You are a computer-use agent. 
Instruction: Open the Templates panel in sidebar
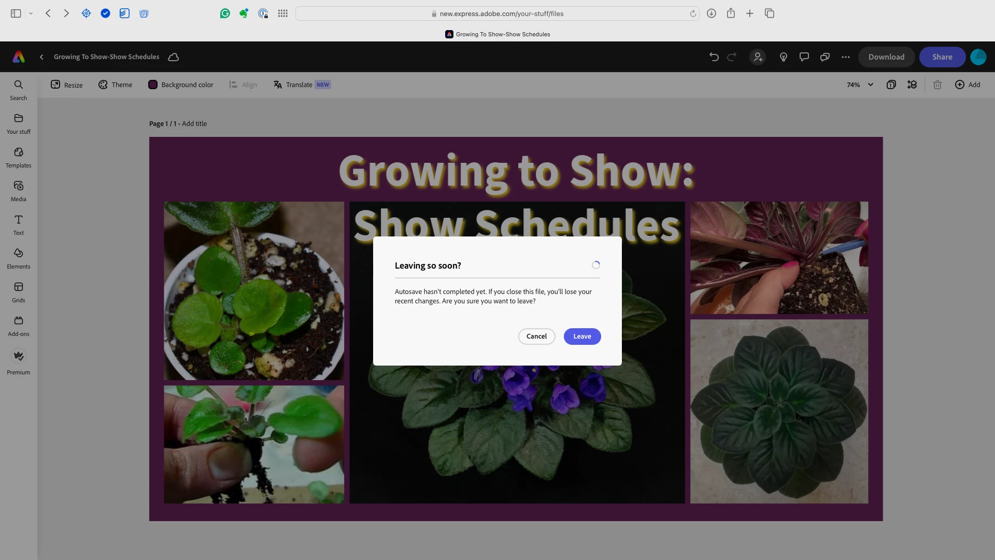pos(18,158)
